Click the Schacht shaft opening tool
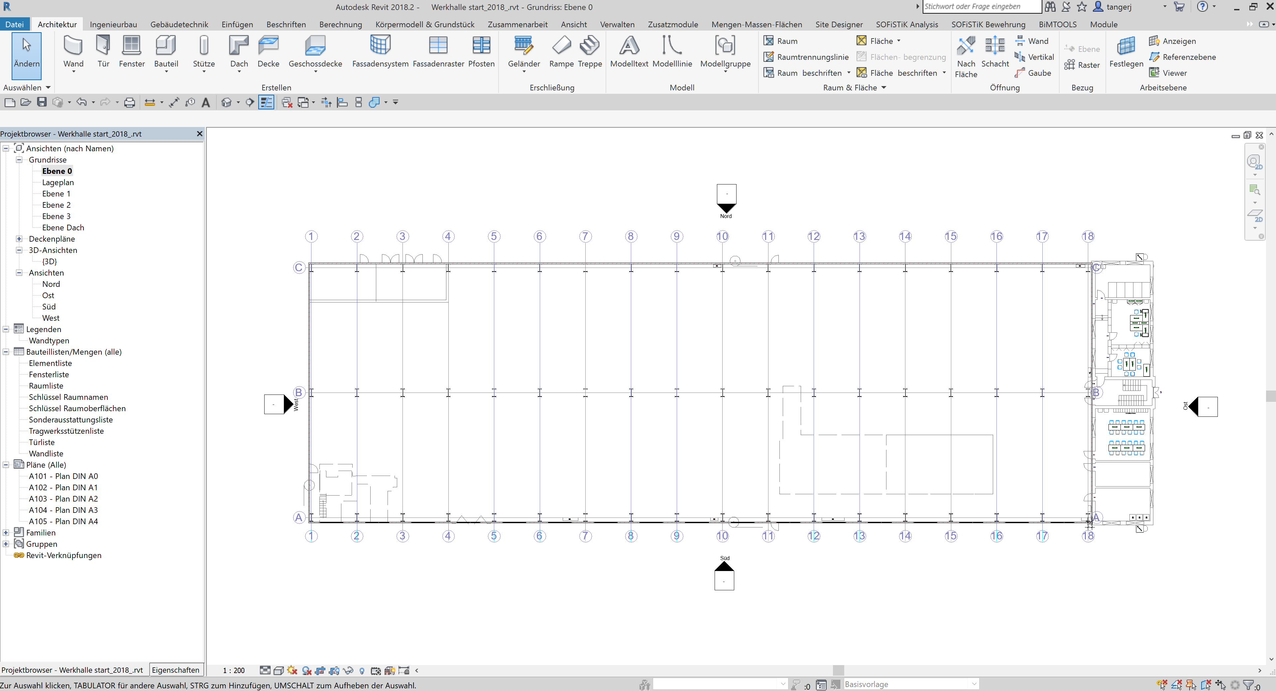 click(x=995, y=52)
